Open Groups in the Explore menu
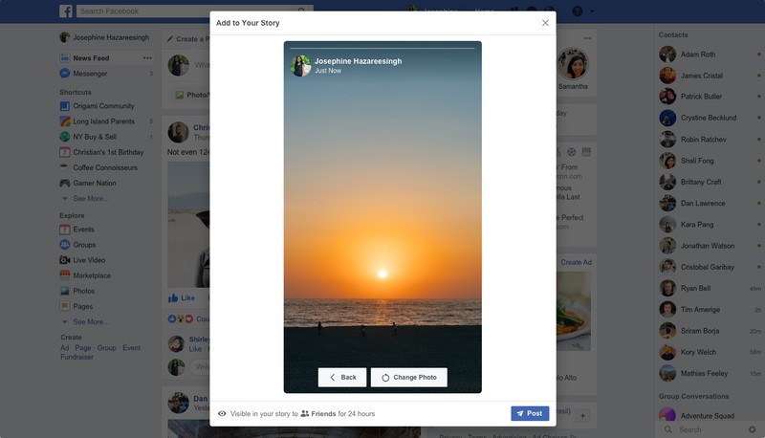Screen dimensions: 765x438 84,245
